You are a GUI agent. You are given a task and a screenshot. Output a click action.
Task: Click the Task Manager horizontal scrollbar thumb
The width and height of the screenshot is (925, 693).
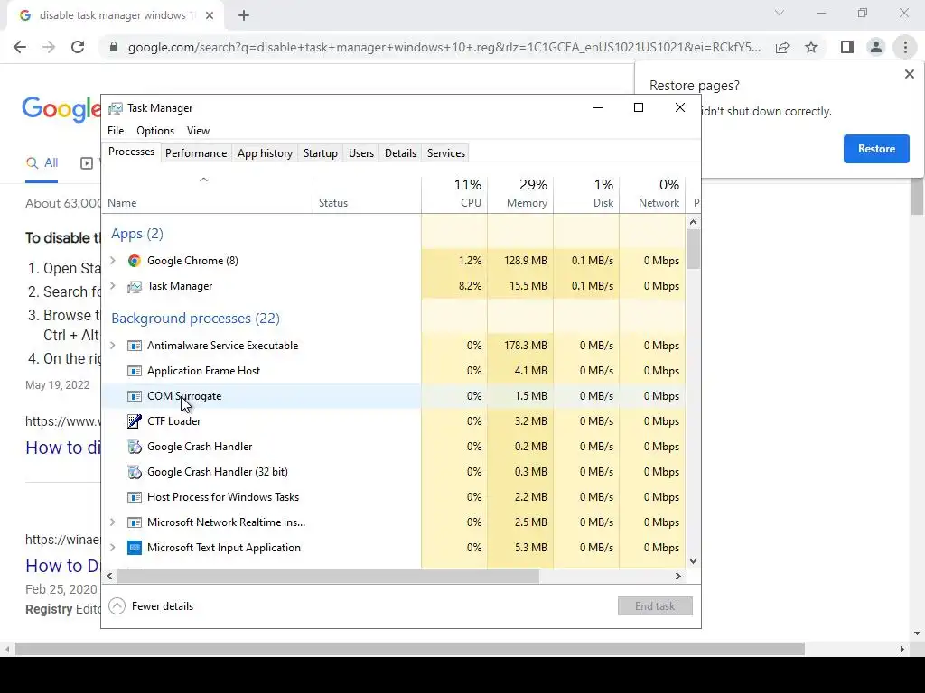[x=327, y=577]
